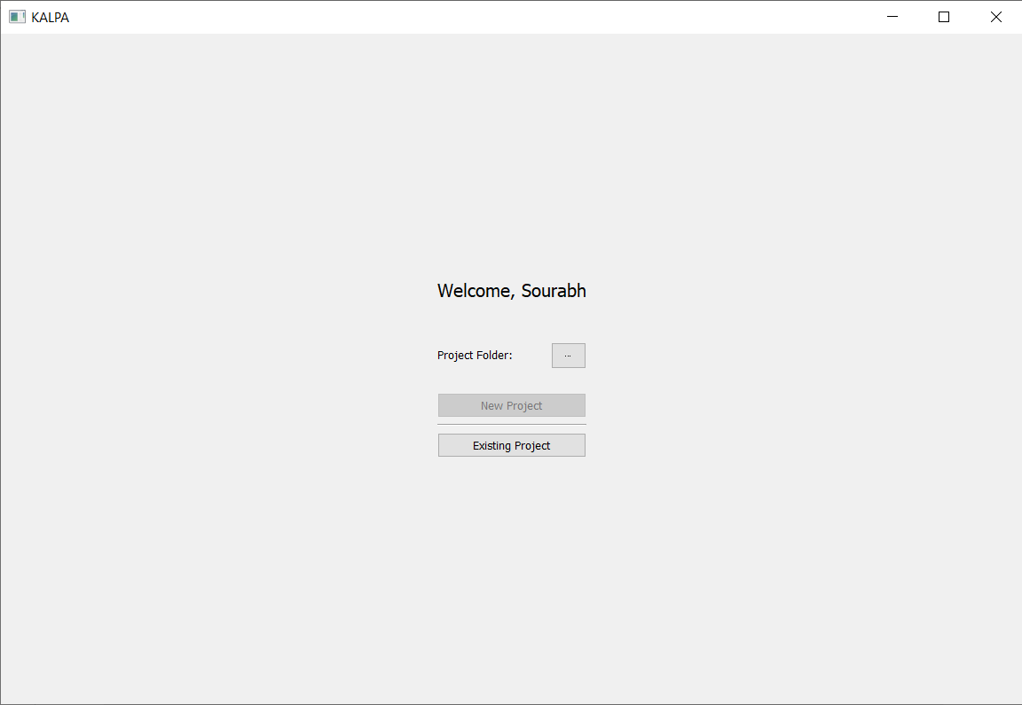
Task: Click the title bar of the KALPA window
Action: 444,16
